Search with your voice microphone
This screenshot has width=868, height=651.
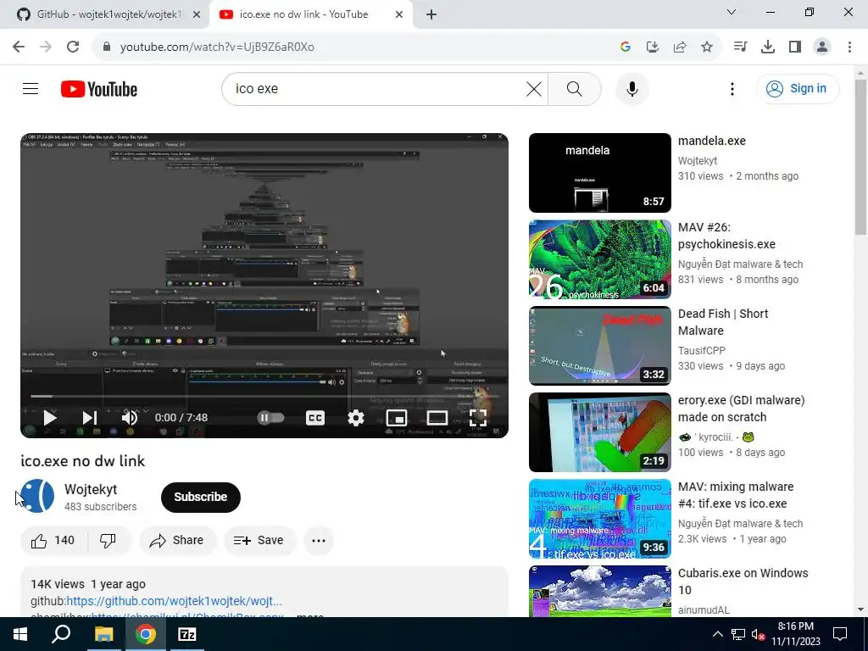pyautogui.click(x=632, y=88)
